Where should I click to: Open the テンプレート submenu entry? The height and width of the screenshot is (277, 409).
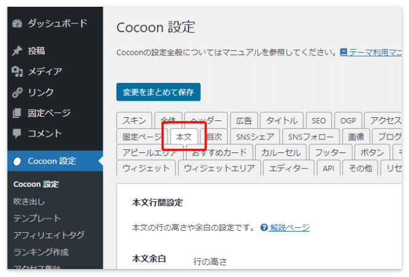(37, 218)
